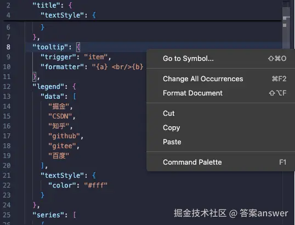Click the "CSDN" string on line 15
The width and height of the screenshot is (295, 225).
[x=60, y=116]
